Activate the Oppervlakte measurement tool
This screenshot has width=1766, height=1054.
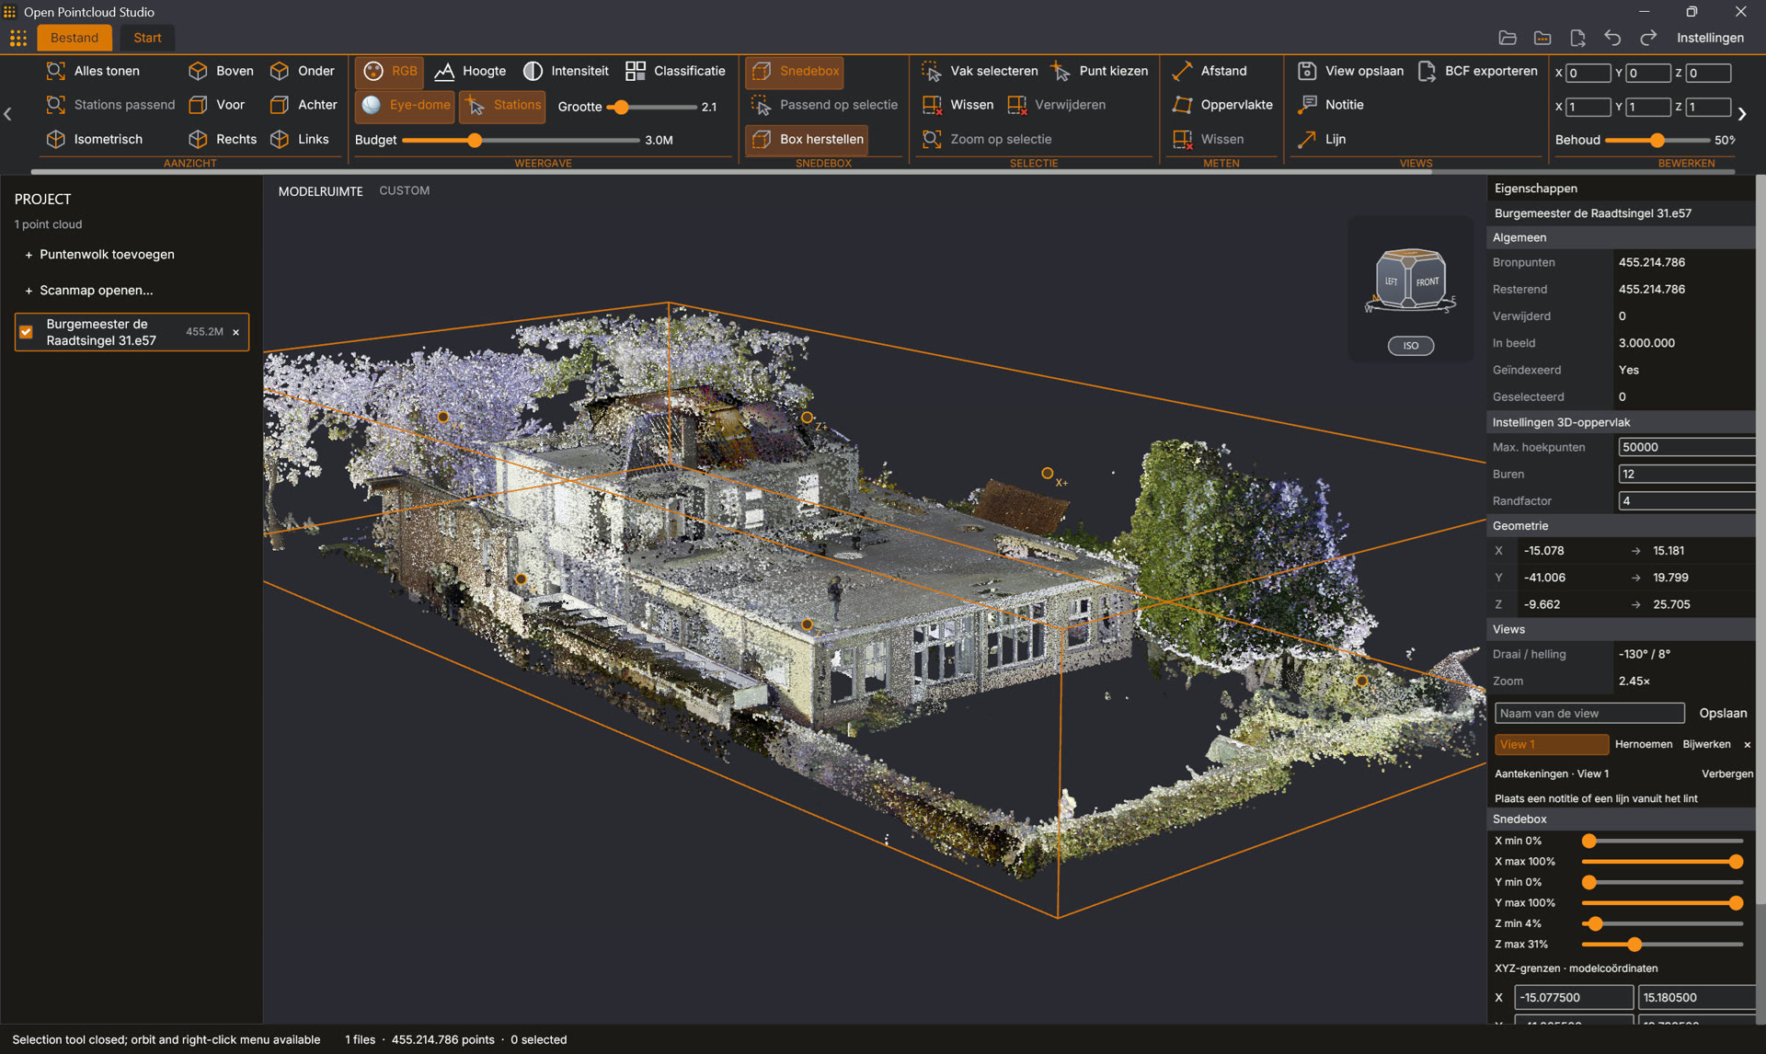tap(1223, 105)
